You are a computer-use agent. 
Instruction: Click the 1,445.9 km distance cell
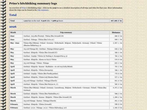[x=116, y=108]
